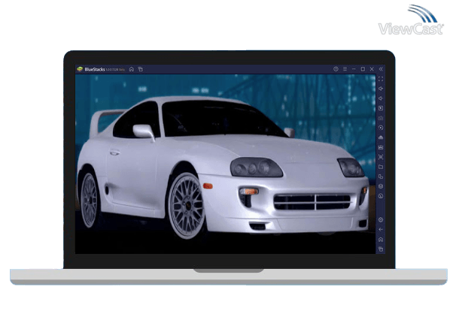Click the lock cursor sidebar icon
This screenshot has width=453, height=311.
pos(381,108)
